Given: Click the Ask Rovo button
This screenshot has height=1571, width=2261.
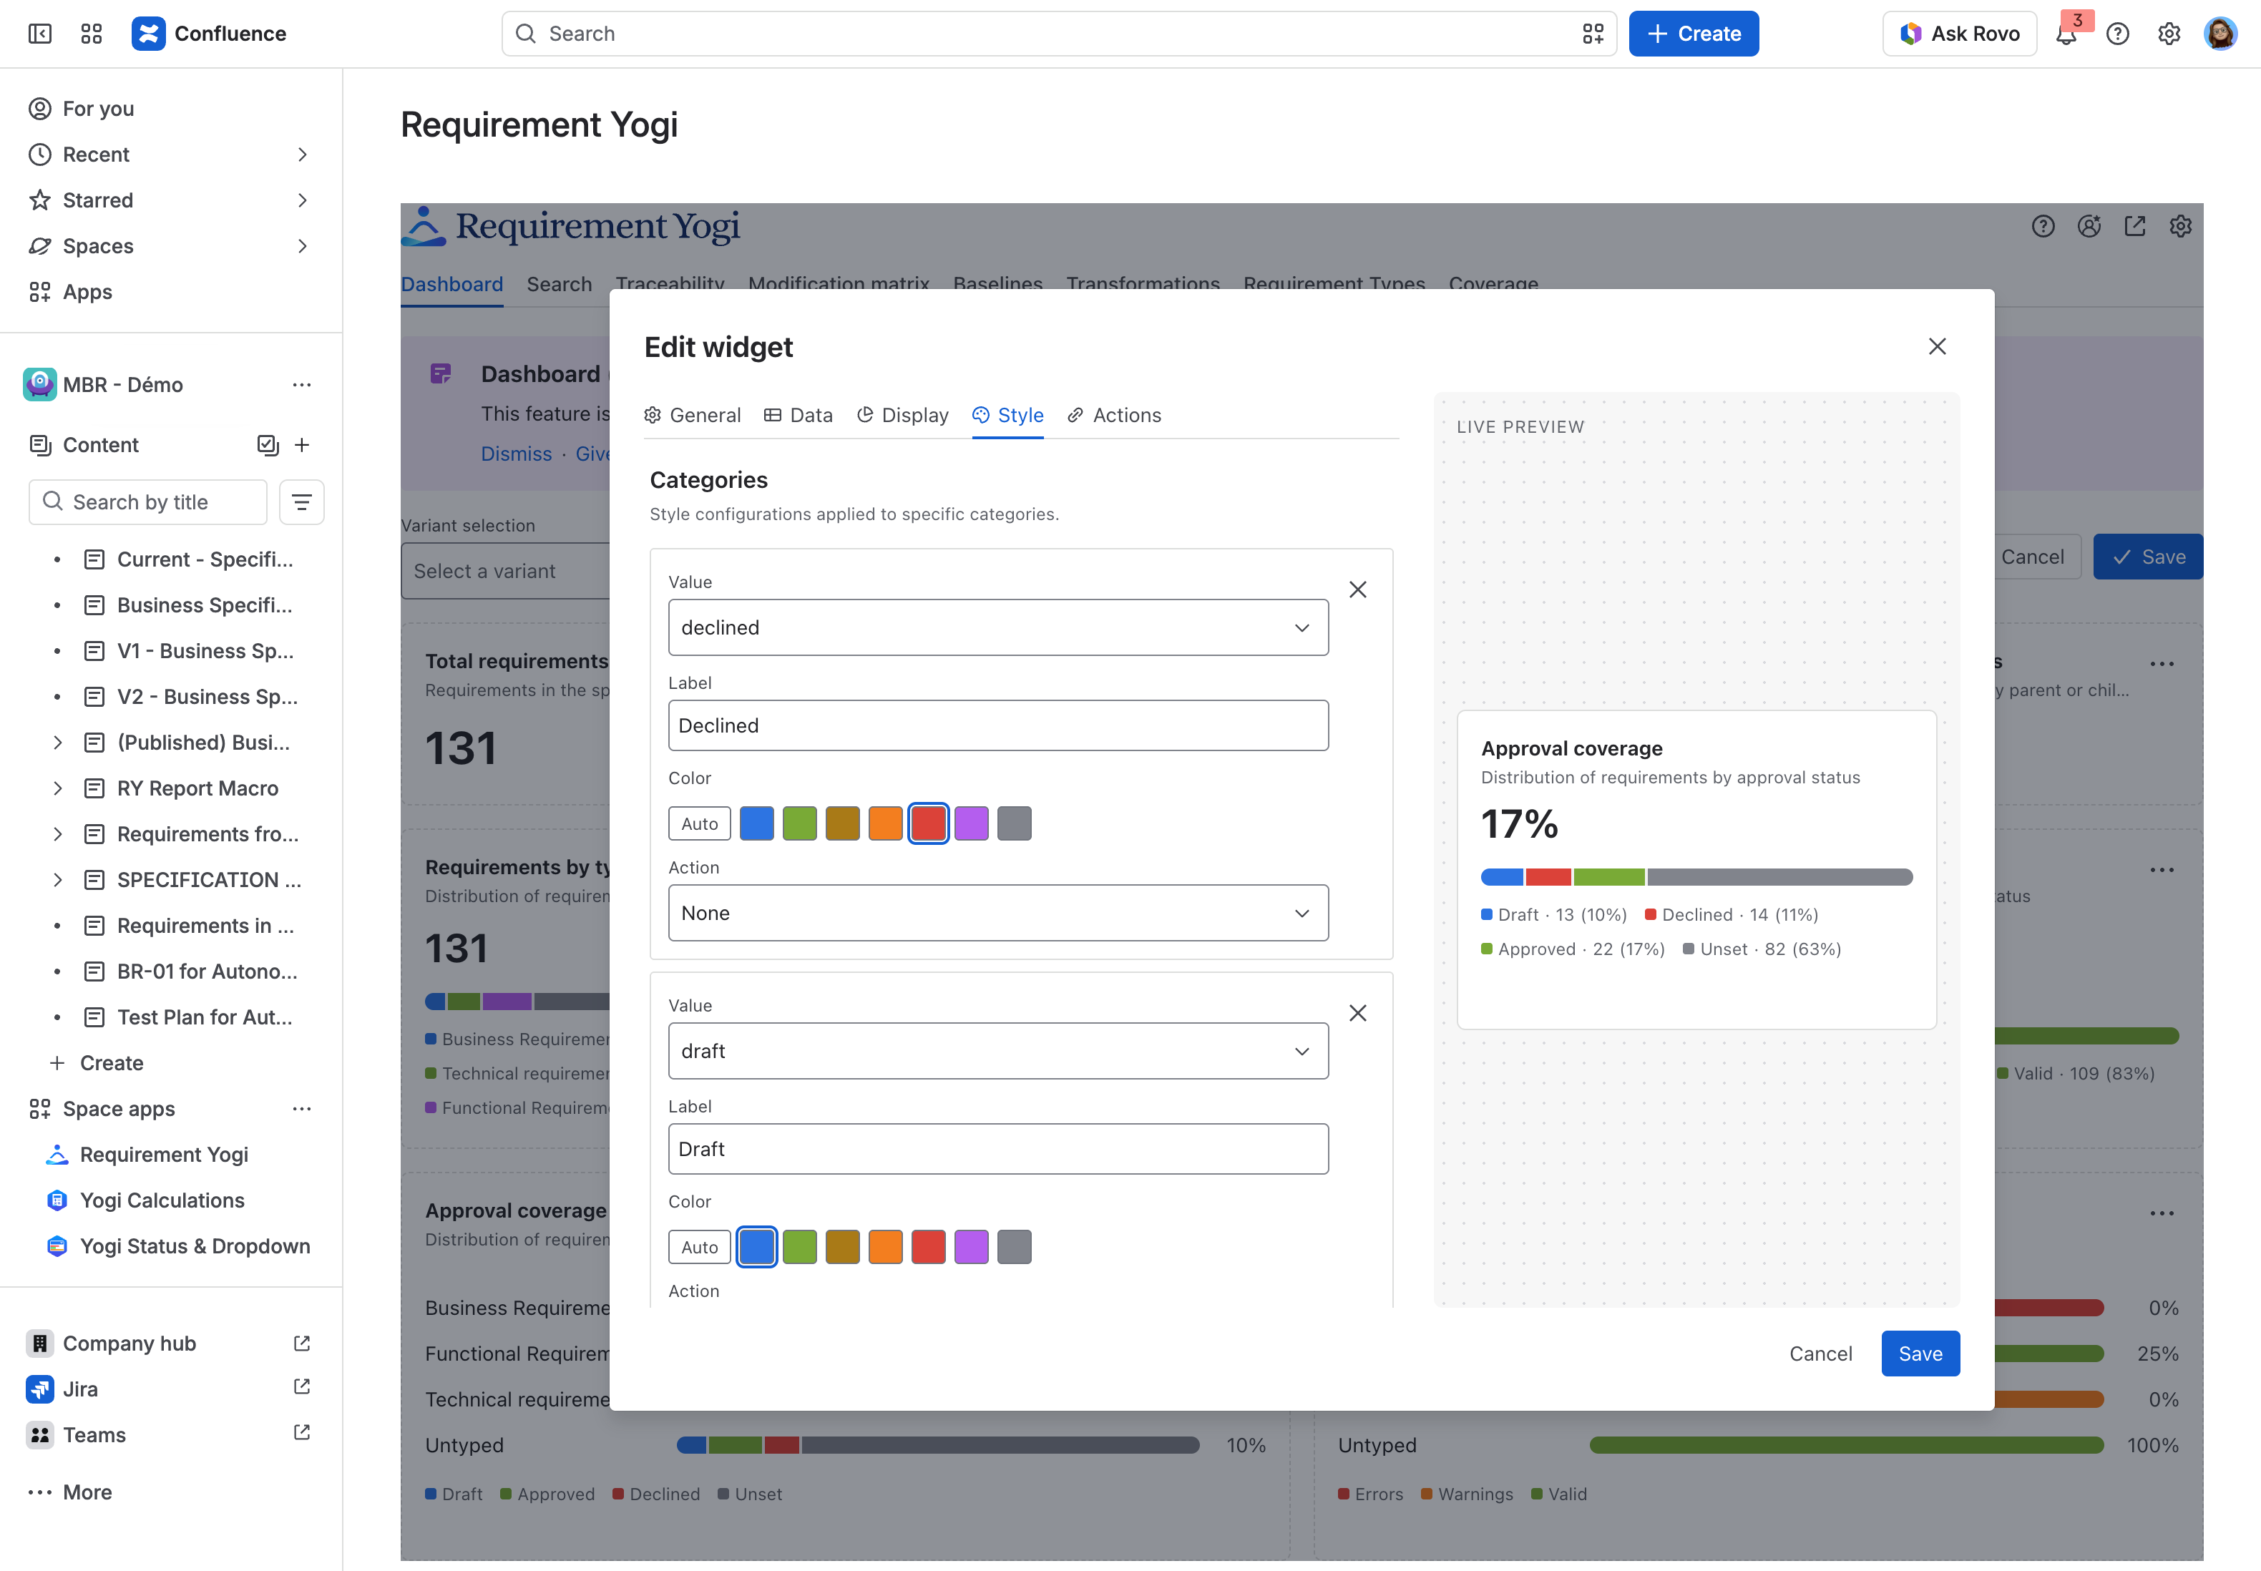Looking at the screenshot, I should pos(1959,34).
